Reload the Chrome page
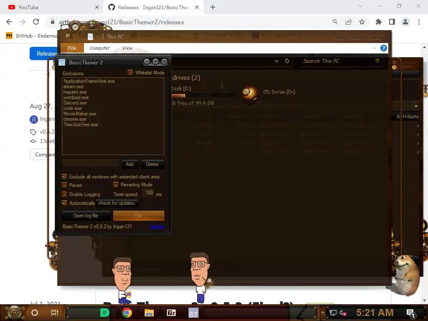 click(x=36, y=22)
